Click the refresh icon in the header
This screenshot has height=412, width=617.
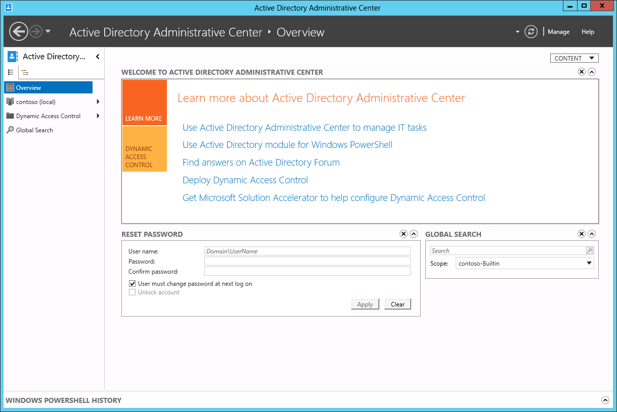[531, 31]
